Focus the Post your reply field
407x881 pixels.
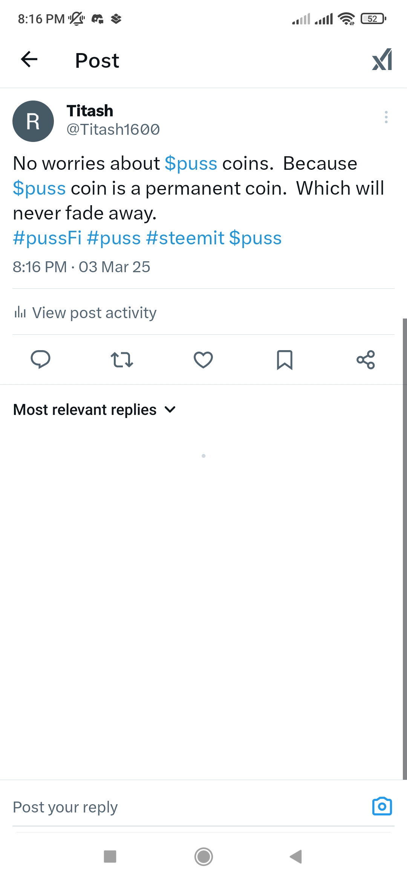click(188, 807)
